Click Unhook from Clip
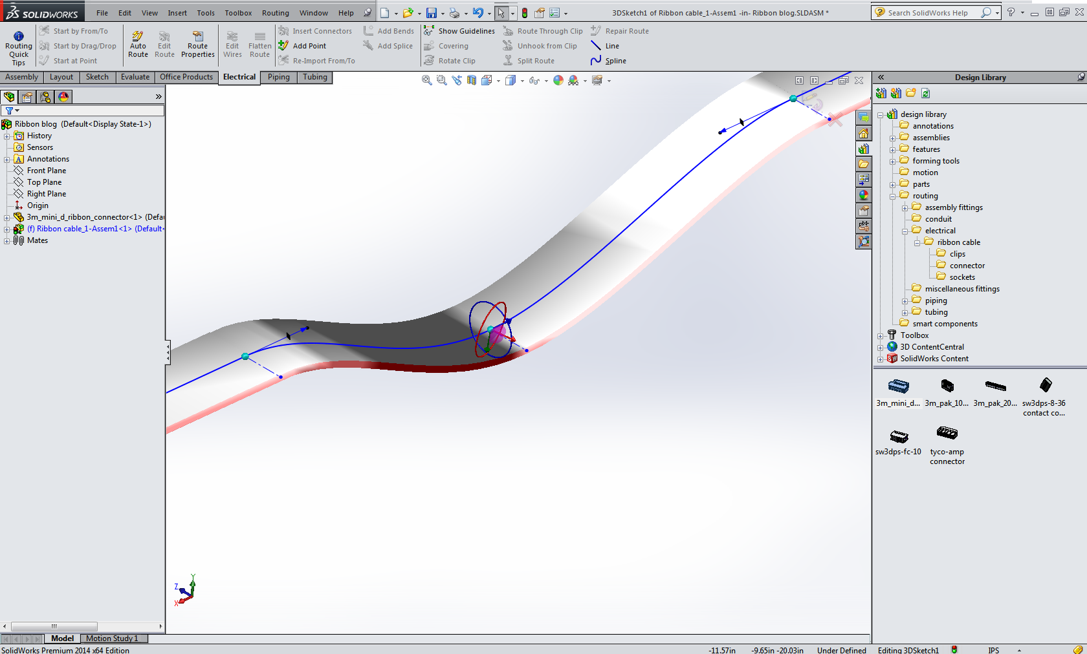1087x654 pixels. 540,46
